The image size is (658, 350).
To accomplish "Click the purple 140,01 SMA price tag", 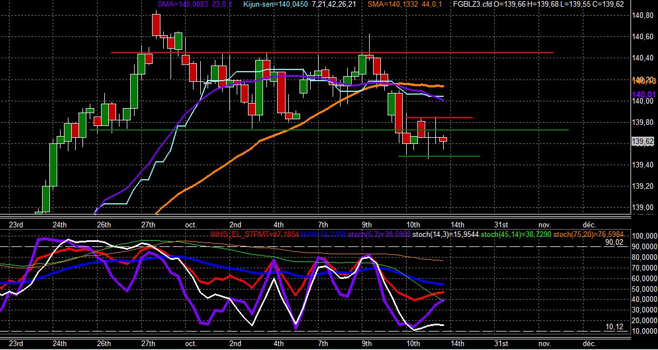I will [643, 95].
